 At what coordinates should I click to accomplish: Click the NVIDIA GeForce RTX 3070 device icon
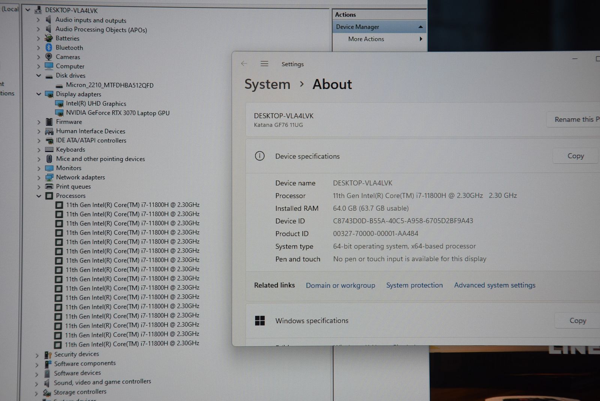[59, 112]
